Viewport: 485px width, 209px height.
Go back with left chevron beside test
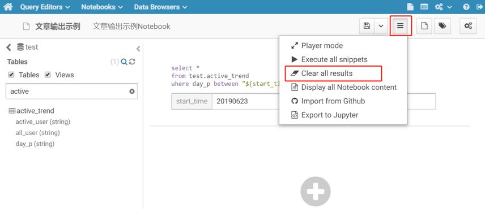(x=8, y=47)
